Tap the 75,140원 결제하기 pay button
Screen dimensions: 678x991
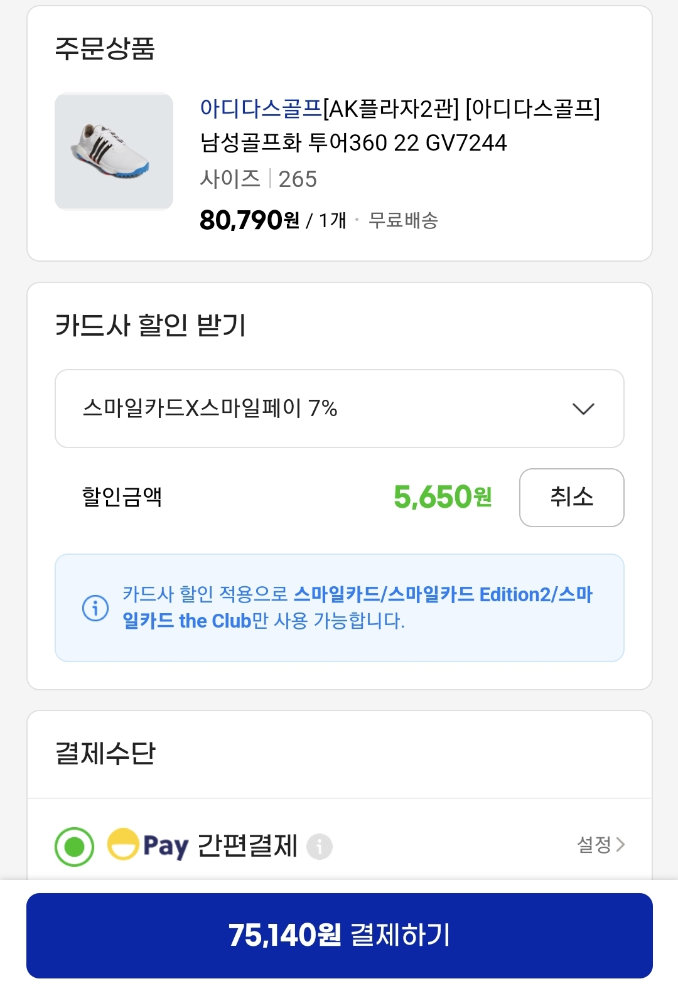click(x=339, y=935)
